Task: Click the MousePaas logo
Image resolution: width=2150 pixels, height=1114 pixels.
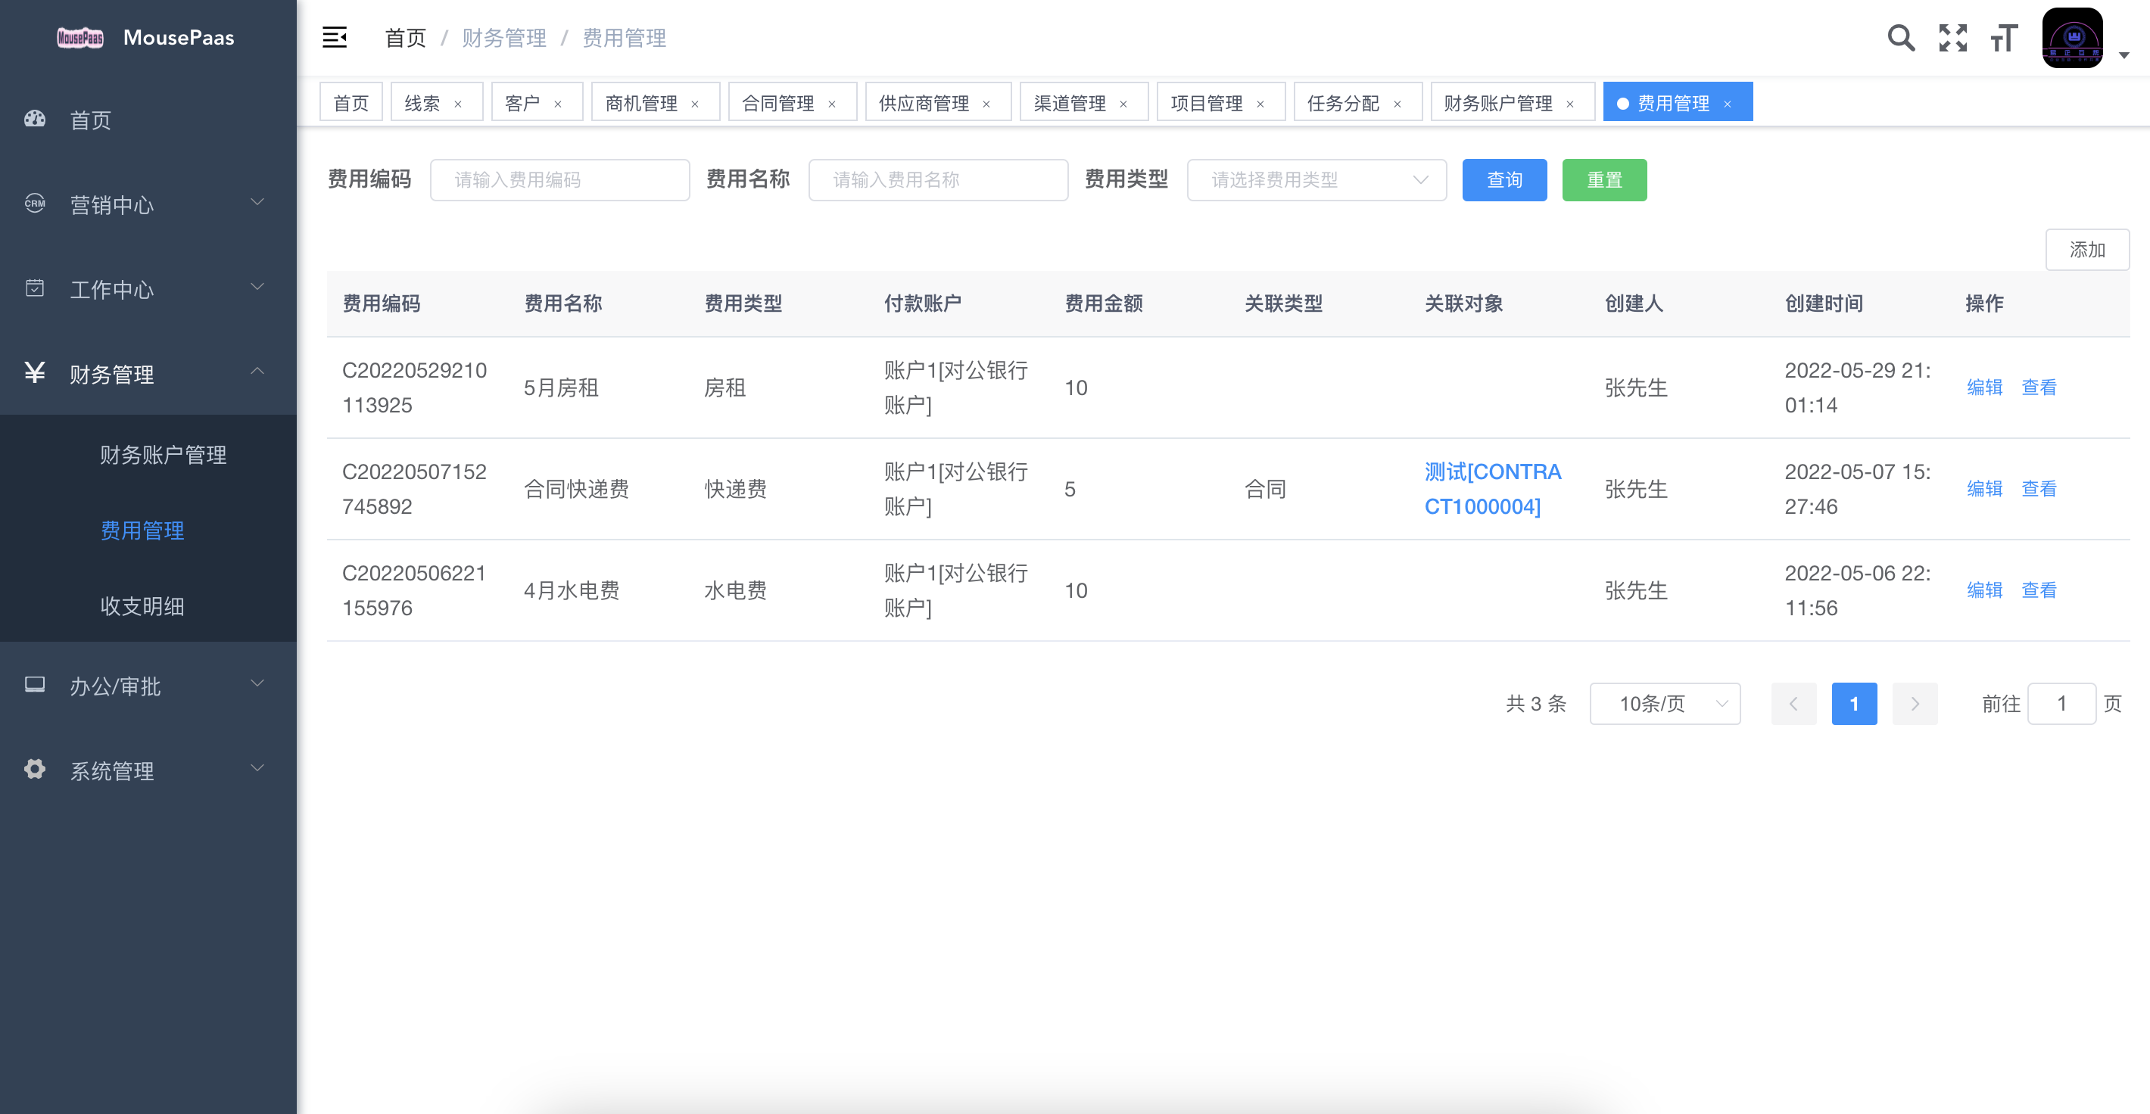Action: pos(80,38)
